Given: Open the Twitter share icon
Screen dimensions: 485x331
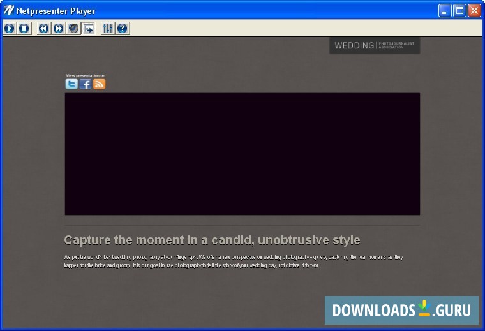Looking at the screenshot, I should point(71,84).
